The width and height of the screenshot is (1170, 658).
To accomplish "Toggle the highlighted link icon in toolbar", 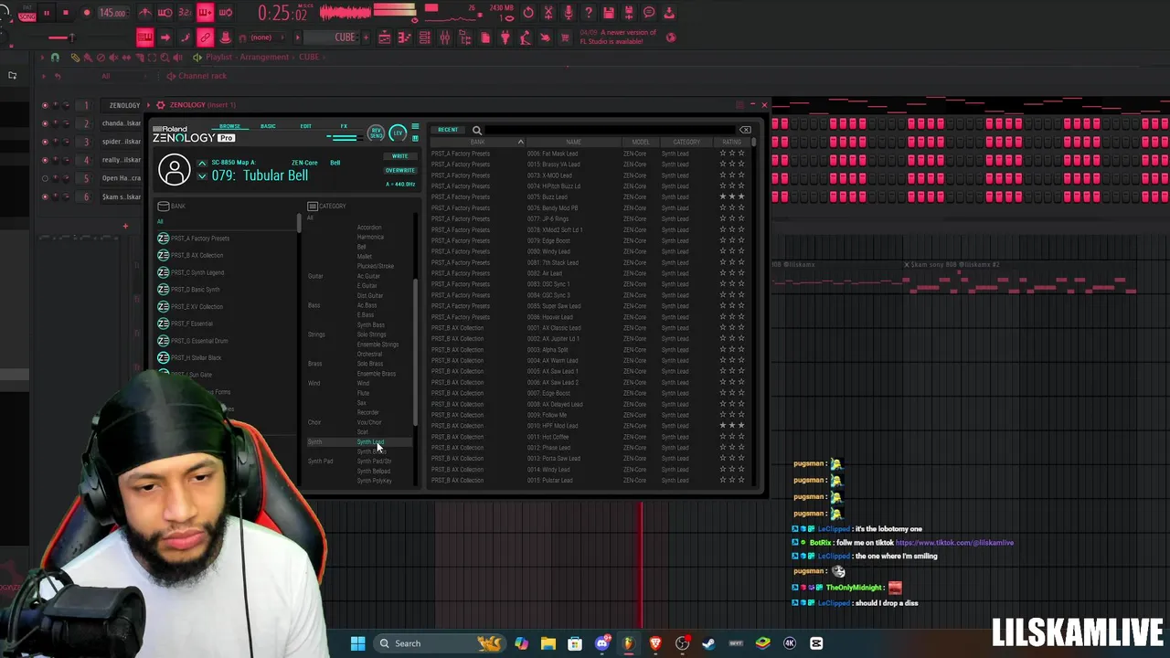I will pos(205,37).
